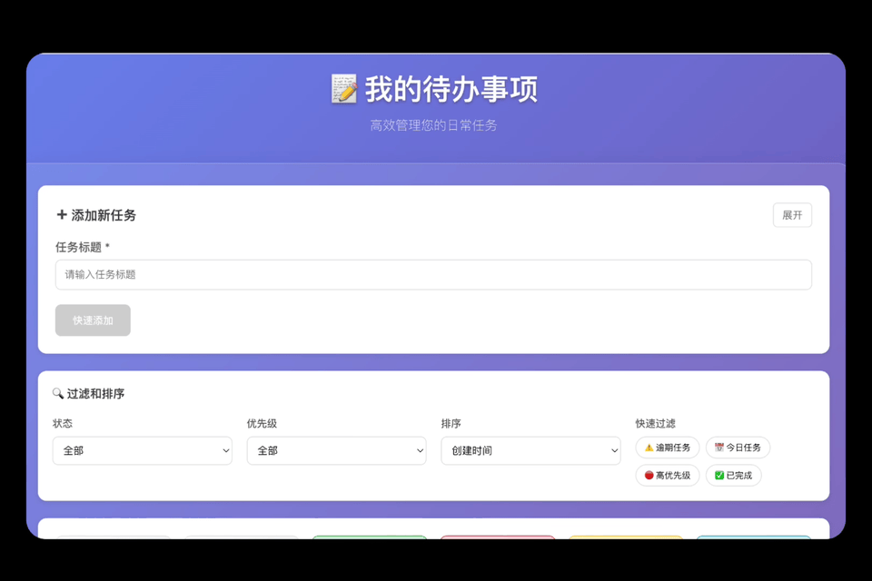Expand the add-task form with 展开
The image size is (872, 581).
(792, 215)
